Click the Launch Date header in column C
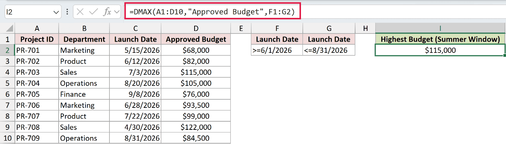506x144 pixels. point(136,39)
